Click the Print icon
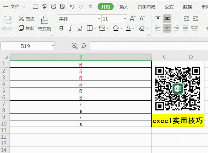This screenshot has height=153, width=208. pyautogui.click(x=54, y=6)
